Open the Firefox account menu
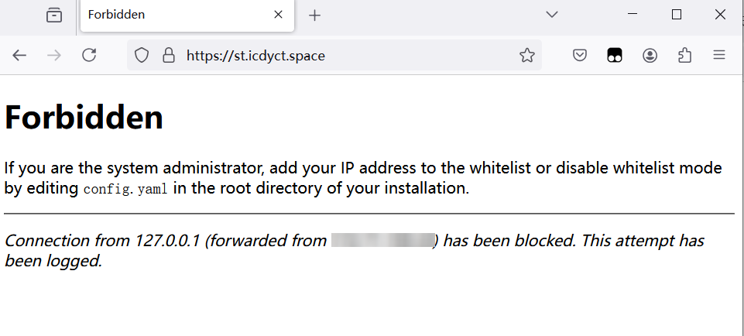 click(x=650, y=55)
